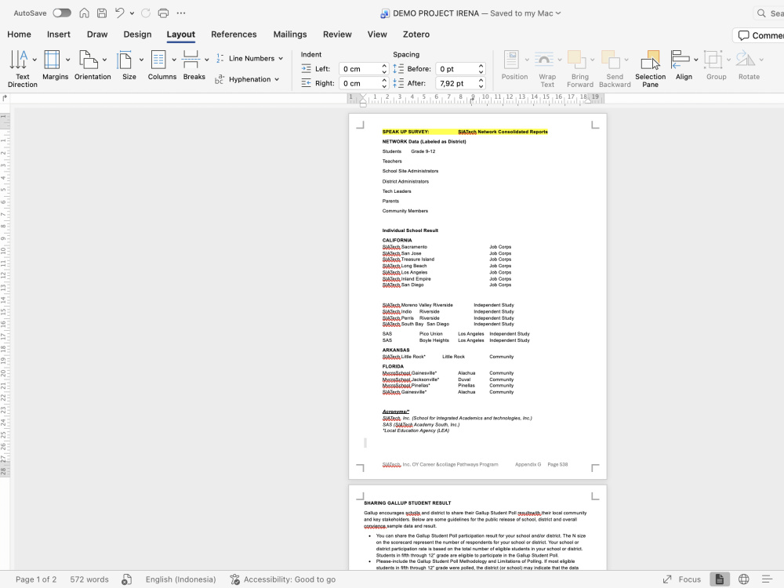Switch to the Design tab
Viewport: 784px width, 588px height.
(x=137, y=34)
